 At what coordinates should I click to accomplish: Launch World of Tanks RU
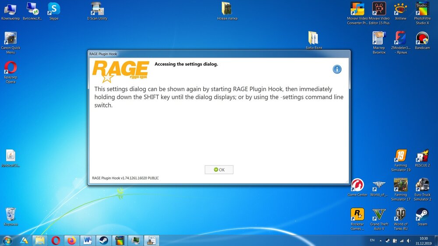coord(401,219)
